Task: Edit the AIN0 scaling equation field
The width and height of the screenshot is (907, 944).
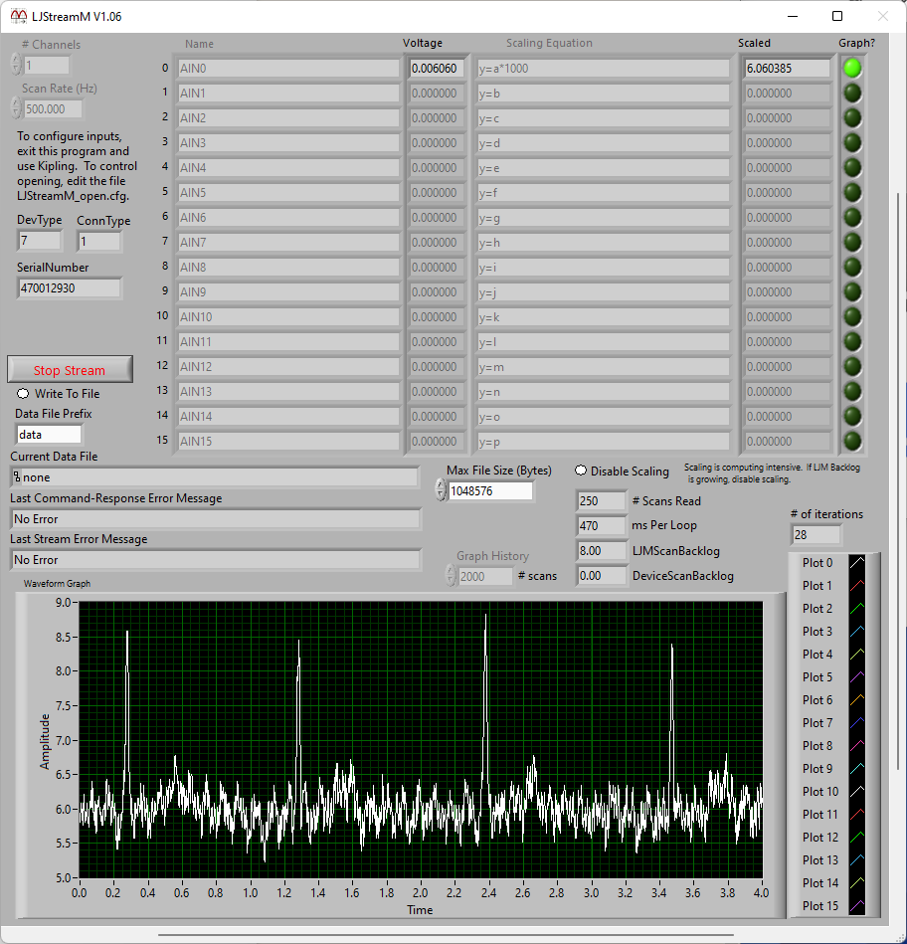Action: [x=603, y=69]
